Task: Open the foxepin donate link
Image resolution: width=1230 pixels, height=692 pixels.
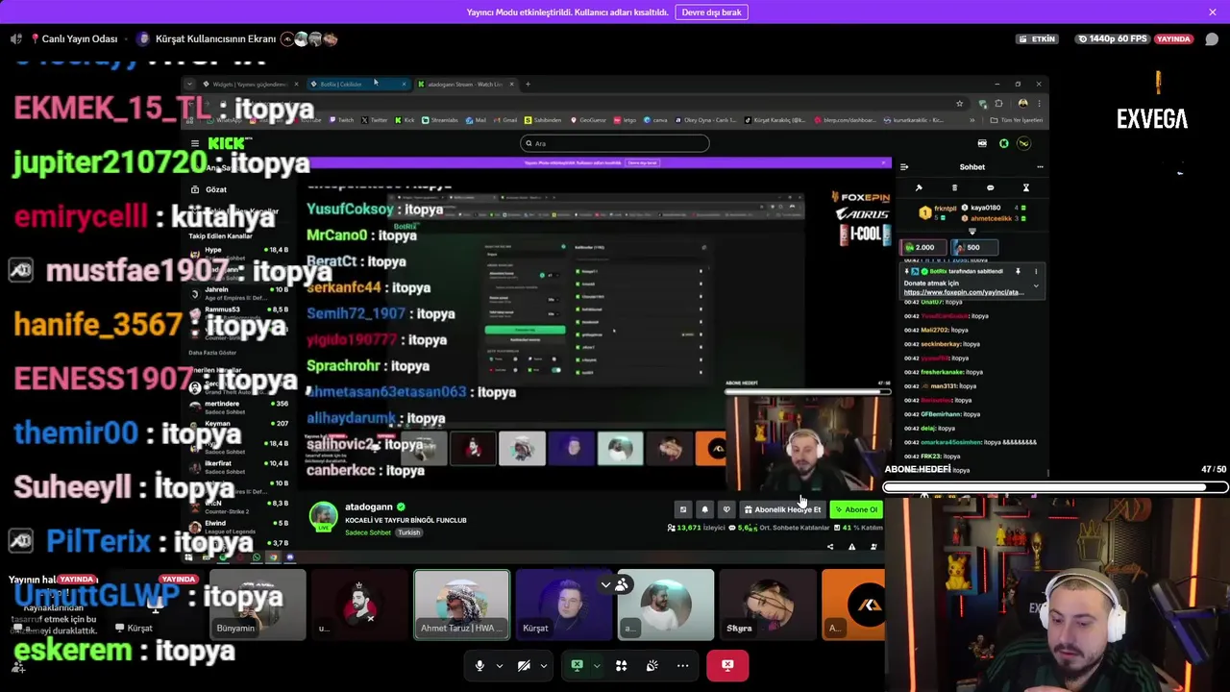Action: [x=963, y=292]
